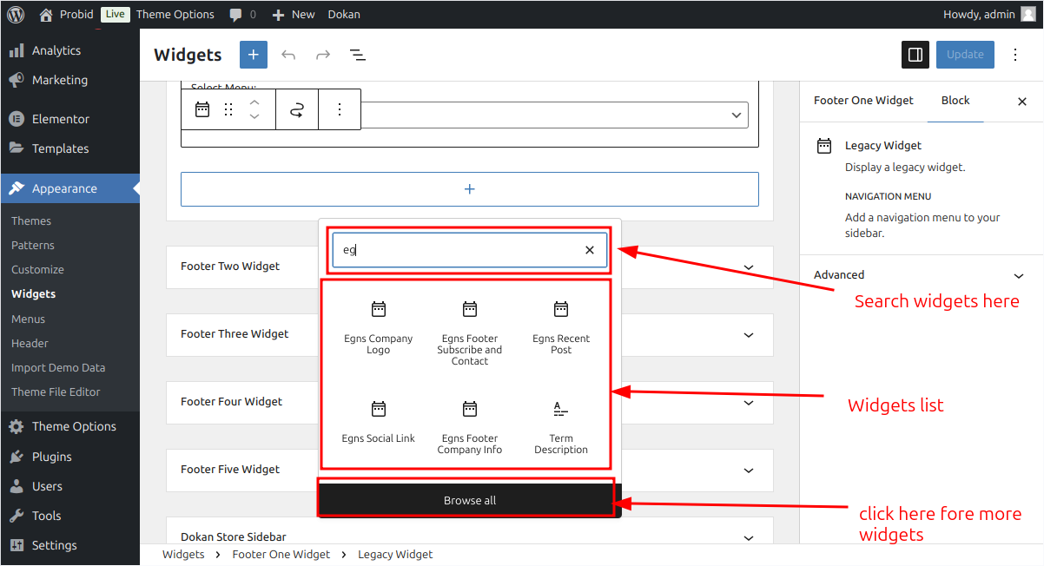Viewport: 1044px width, 566px height.
Task: Clear the widget search field
Action: (x=590, y=250)
